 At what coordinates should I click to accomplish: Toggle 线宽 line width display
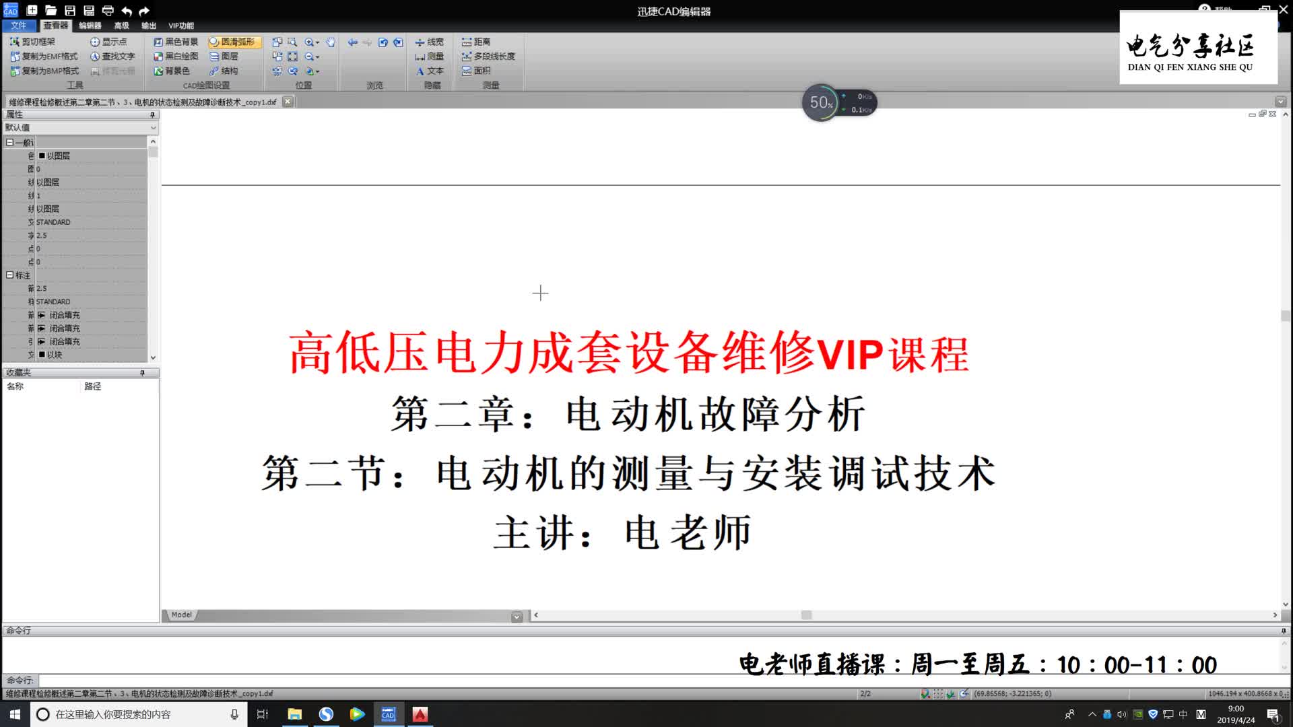click(x=429, y=42)
